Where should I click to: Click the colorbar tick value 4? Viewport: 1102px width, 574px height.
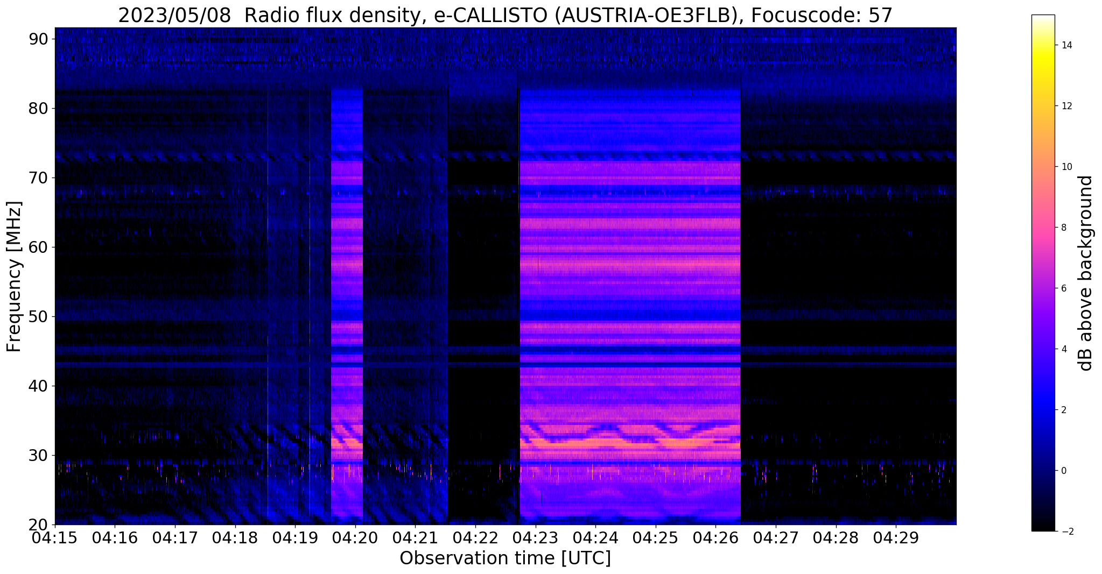(x=1064, y=349)
